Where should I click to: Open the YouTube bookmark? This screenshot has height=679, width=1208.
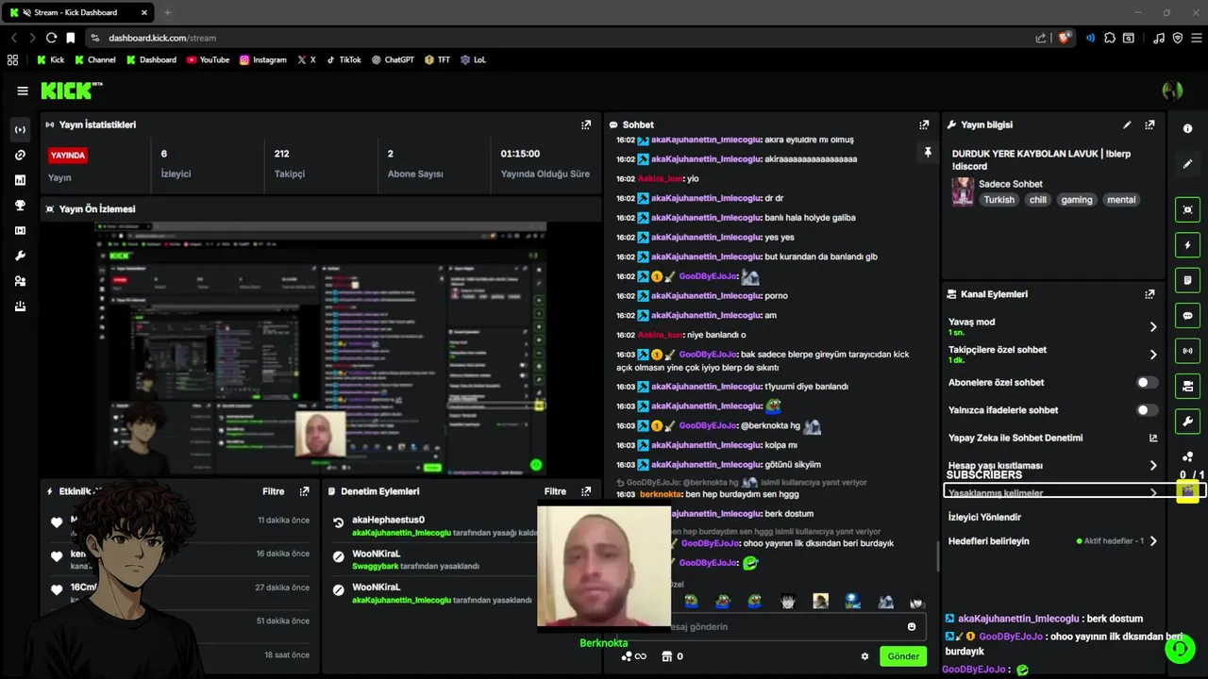point(208,59)
